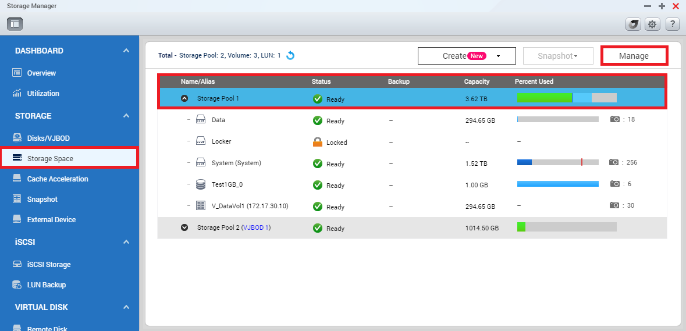Click the sidebar Snapshot icon
This screenshot has height=331, width=686.
pyautogui.click(x=17, y=199)
